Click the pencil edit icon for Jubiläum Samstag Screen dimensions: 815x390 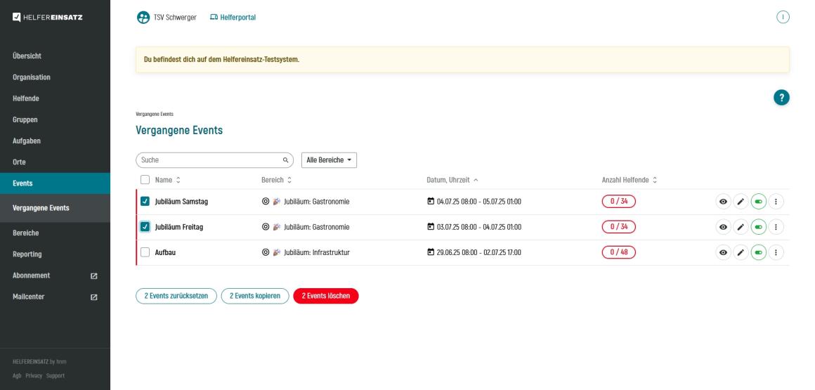coord(740,202)
